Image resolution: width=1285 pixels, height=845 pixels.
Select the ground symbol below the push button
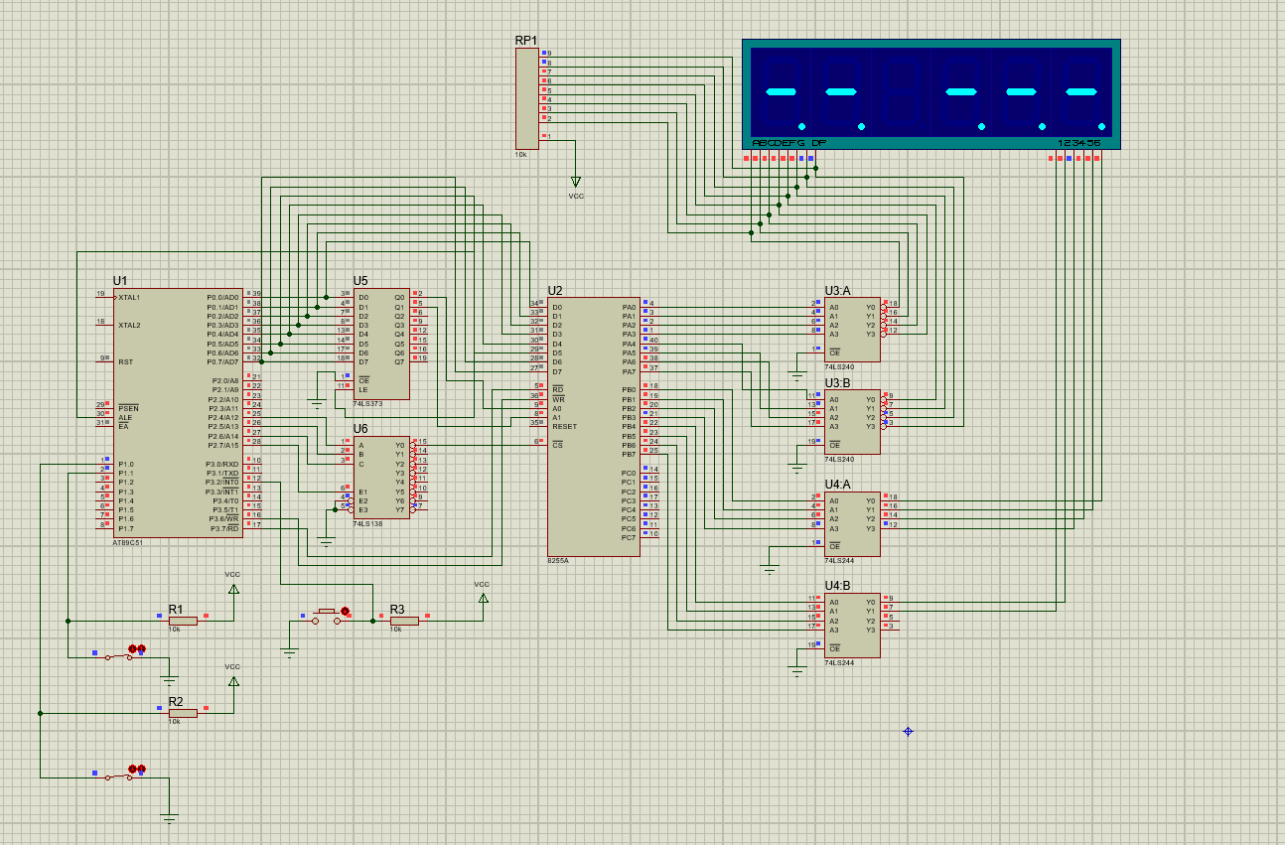(x=289, y=652)
